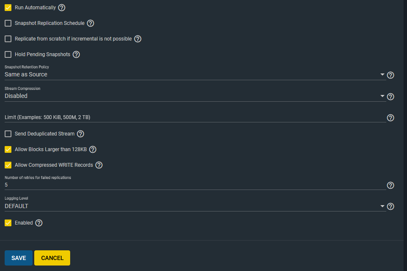
Task: Uncheck the Run Automatically checkbox
Action: [x=8, y=8]
